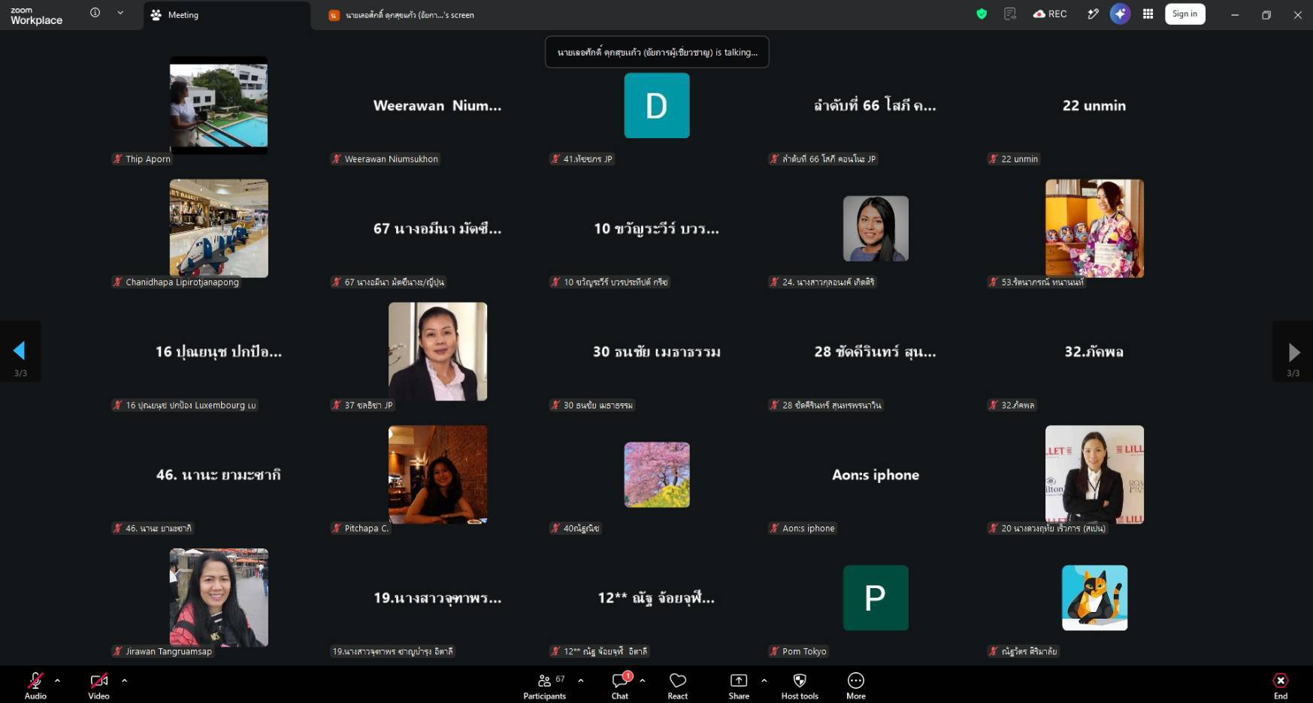Image resolution: width=1313 pixels, height=703 pixels.
Task: Expand video options caret
Action: (124, 680)
